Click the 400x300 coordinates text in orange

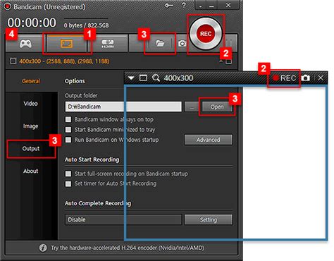pyautogui.click(x=64, y=61)
